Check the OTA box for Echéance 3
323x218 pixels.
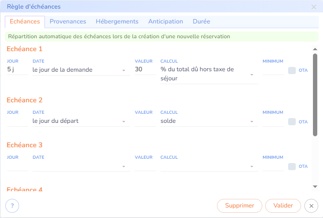pos(292,166)
